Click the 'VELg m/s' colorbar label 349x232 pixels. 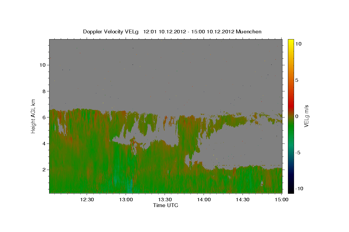[306, 116]
